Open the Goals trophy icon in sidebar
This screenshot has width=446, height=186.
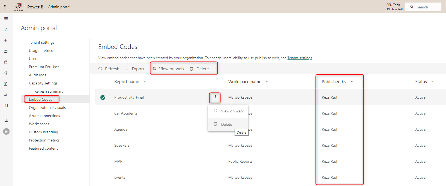coord(6,73)
